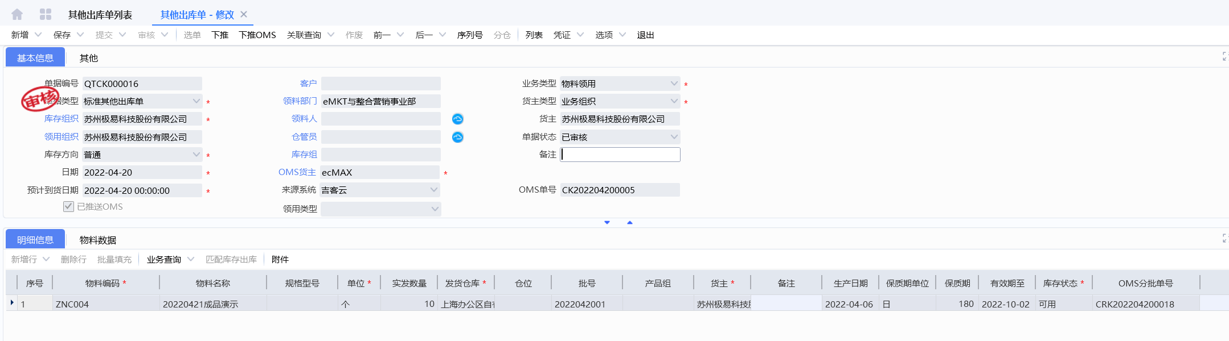Image resolution: width=1229 pixels, height=341 pixels.
Task: Click the 生产日期 cell 2022-04-06
Action: pos(850,304)
